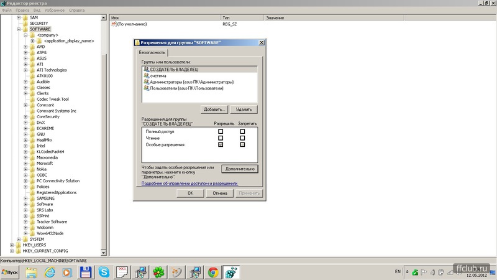
Task: Click the Значение column header
Action: click(334, 18)
